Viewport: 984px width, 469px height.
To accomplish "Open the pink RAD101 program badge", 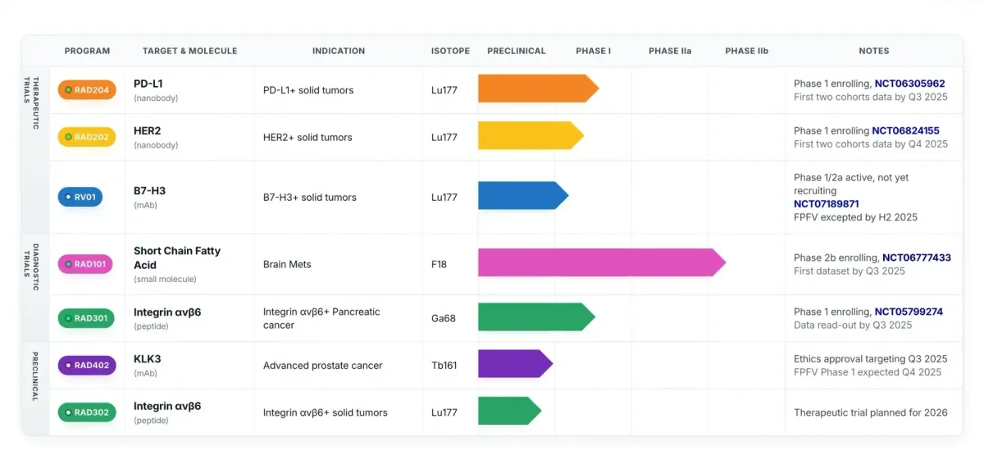I will (85, 264).
